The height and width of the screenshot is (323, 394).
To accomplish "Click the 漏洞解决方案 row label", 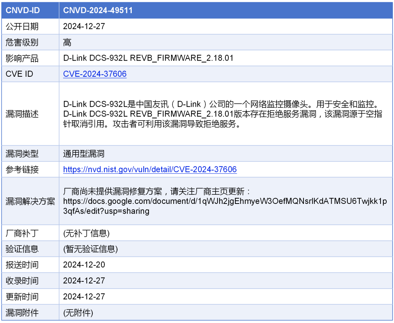I will coord(30,201).
